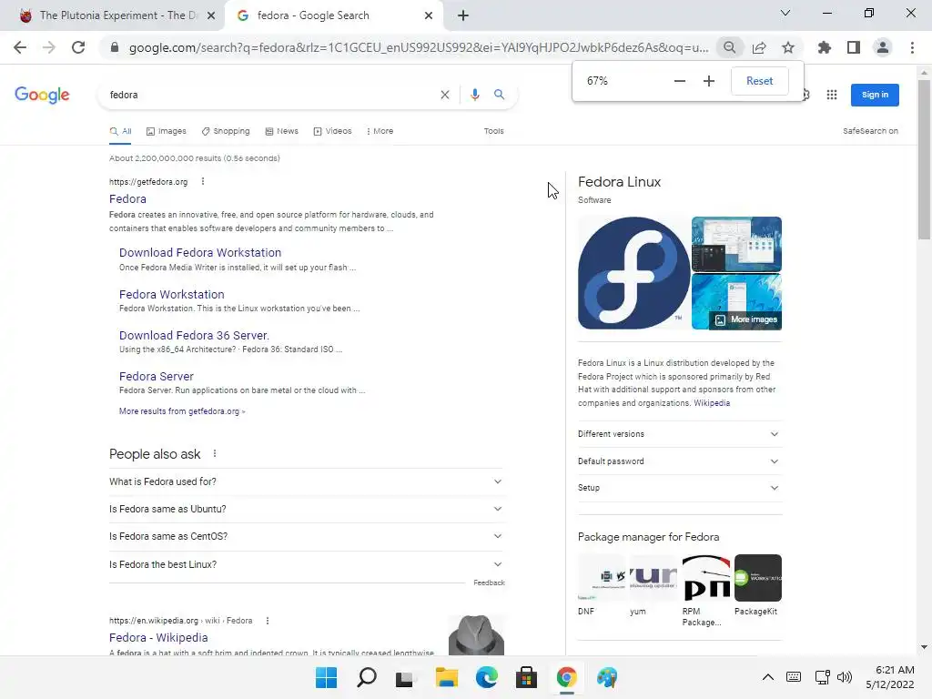Open Microsoft Store from the taskbar
This screenshot has width=932, height=699.
tap(526, 677)
